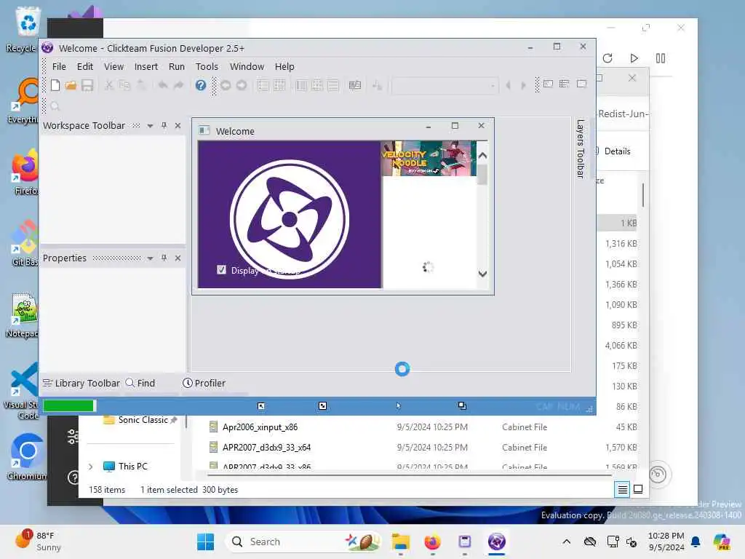
Task: Click the magnifier zoom icon below New
Action: click(55, 106)
